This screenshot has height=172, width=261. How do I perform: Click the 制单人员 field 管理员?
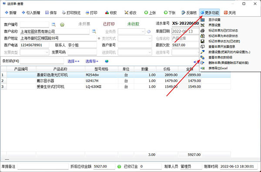pos(191,166)
